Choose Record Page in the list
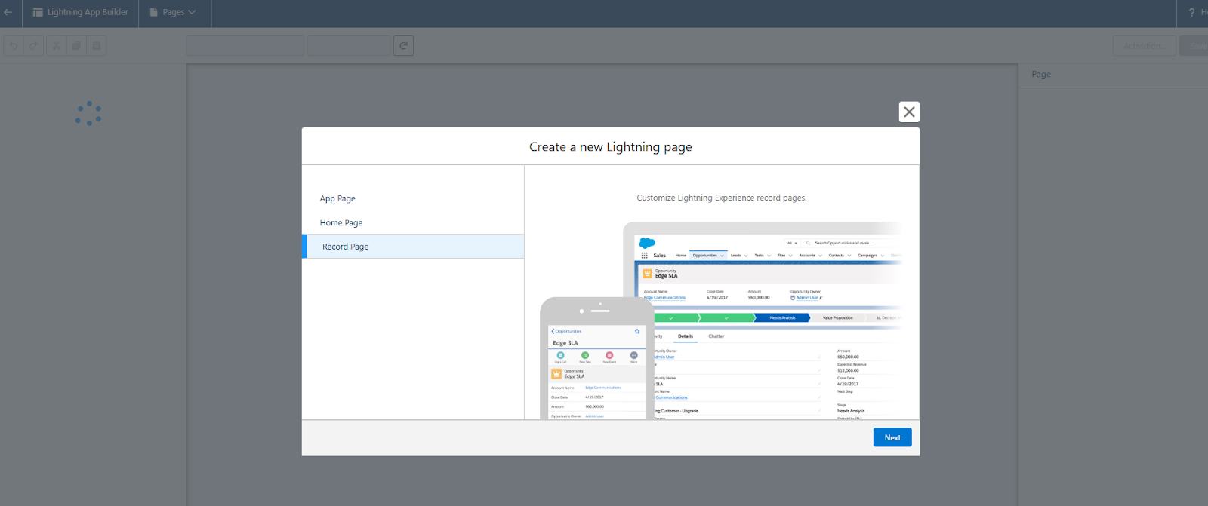Screen dimensions: 1208x506 (346, 247)
